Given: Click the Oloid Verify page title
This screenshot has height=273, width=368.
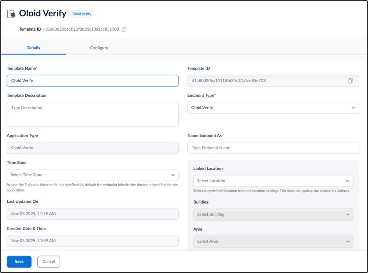Looking at the screenshot, I should 43,13.
